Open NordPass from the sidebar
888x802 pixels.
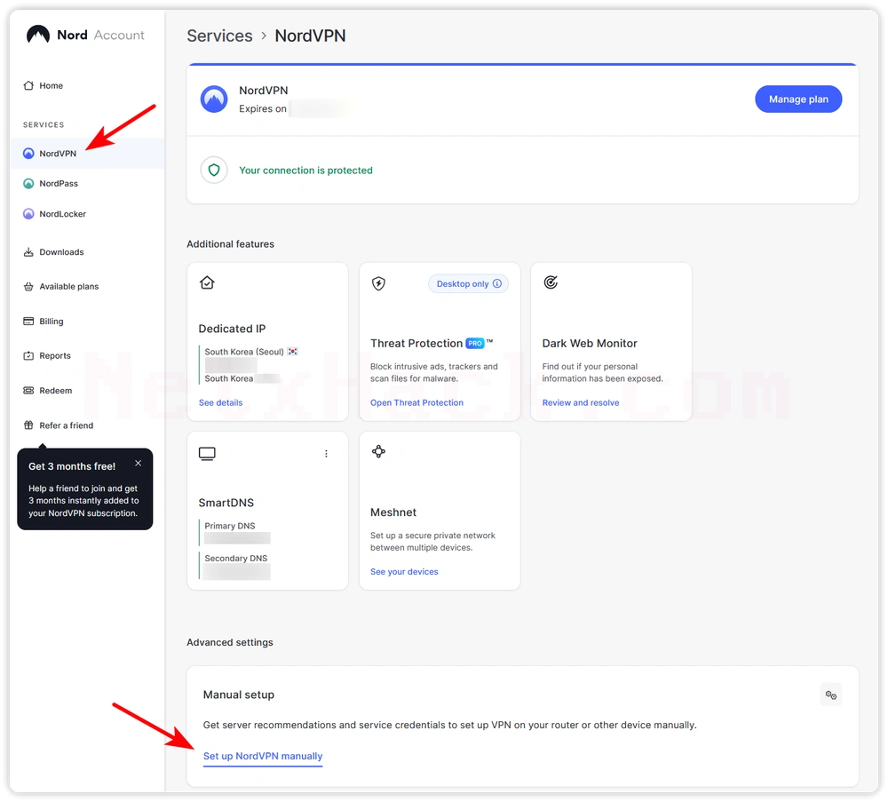click(x=59, y=184)
